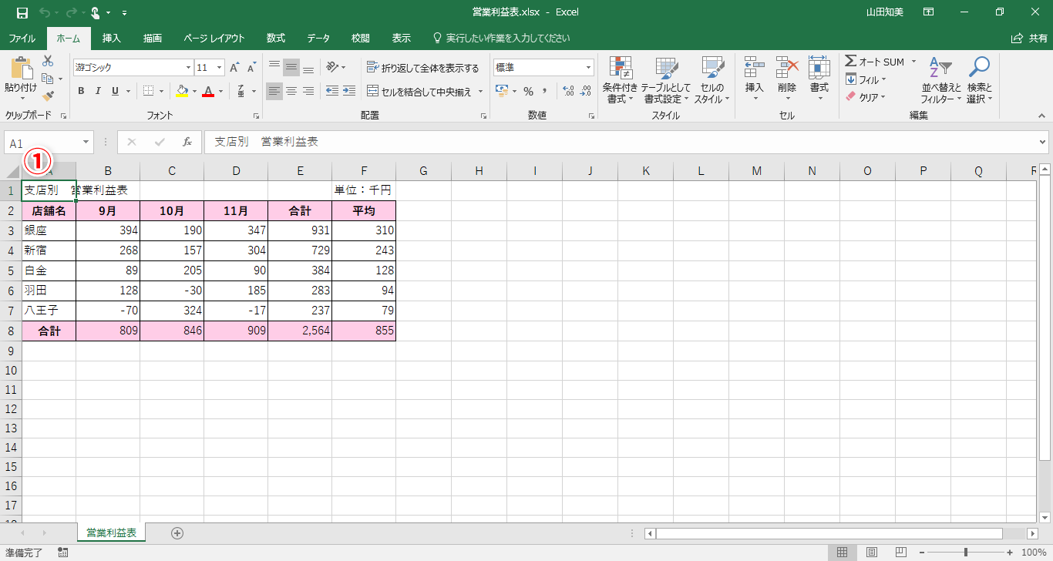Click the zoom in plus button
Image resolution: width=1053 pixels, height=561 pixels.
(x=1010, y=553)
